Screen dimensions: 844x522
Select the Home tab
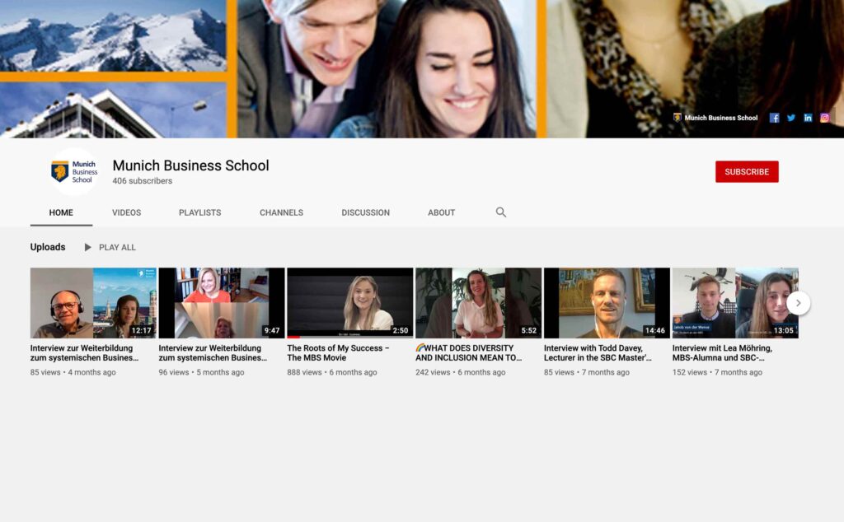61,213
